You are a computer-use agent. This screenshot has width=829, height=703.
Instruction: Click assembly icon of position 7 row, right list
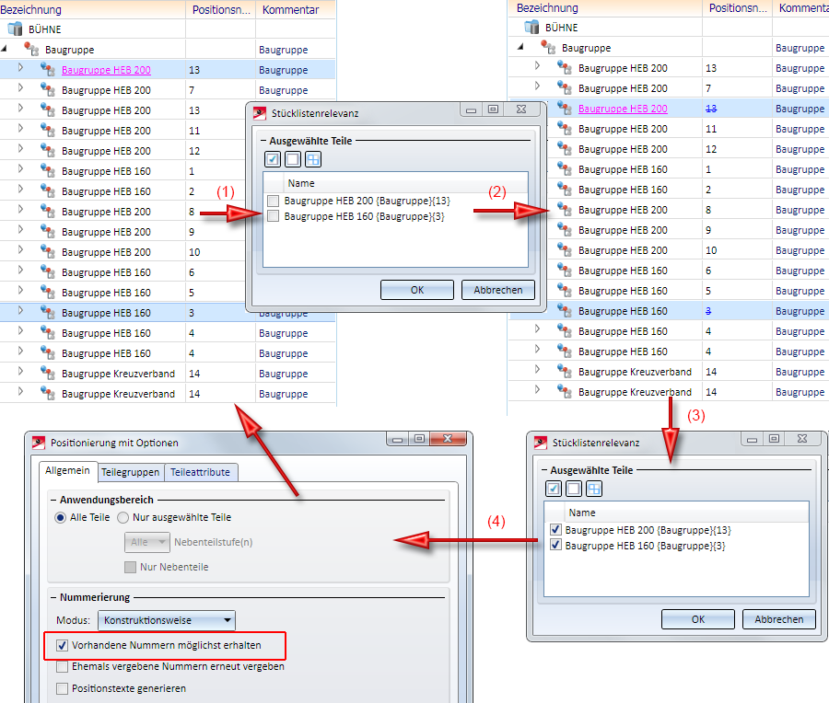point(564,88)
